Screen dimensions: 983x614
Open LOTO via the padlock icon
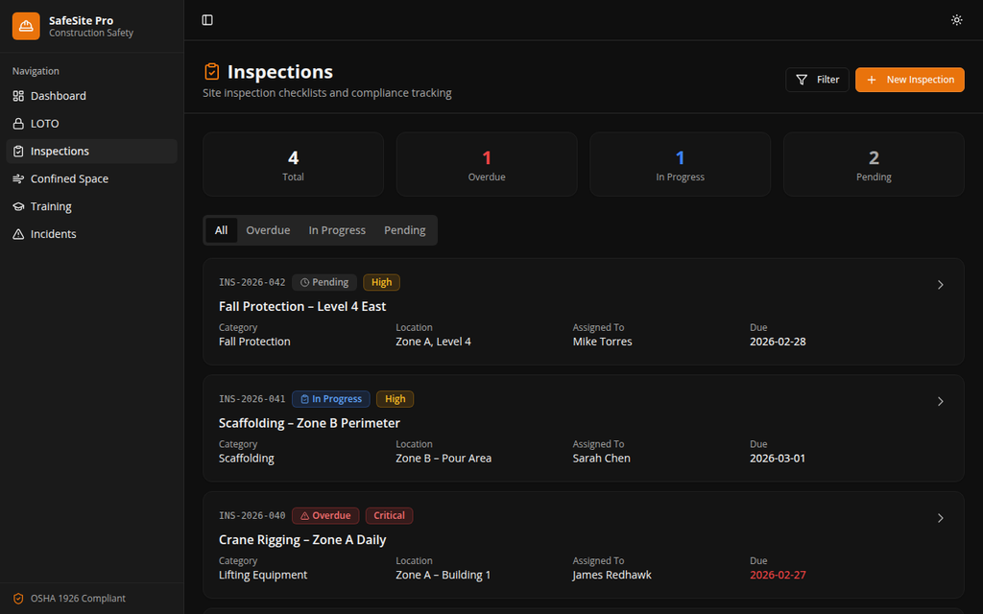point(20,123)
